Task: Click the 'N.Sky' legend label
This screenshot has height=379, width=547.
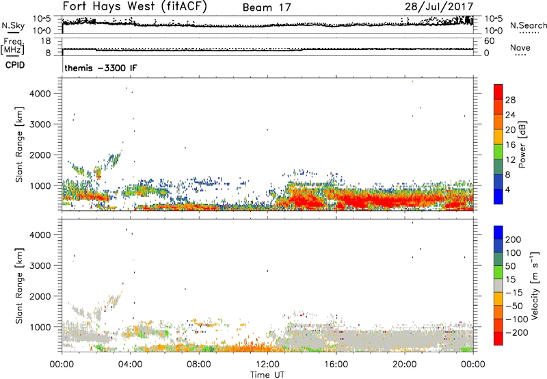Action: (13, 25)
